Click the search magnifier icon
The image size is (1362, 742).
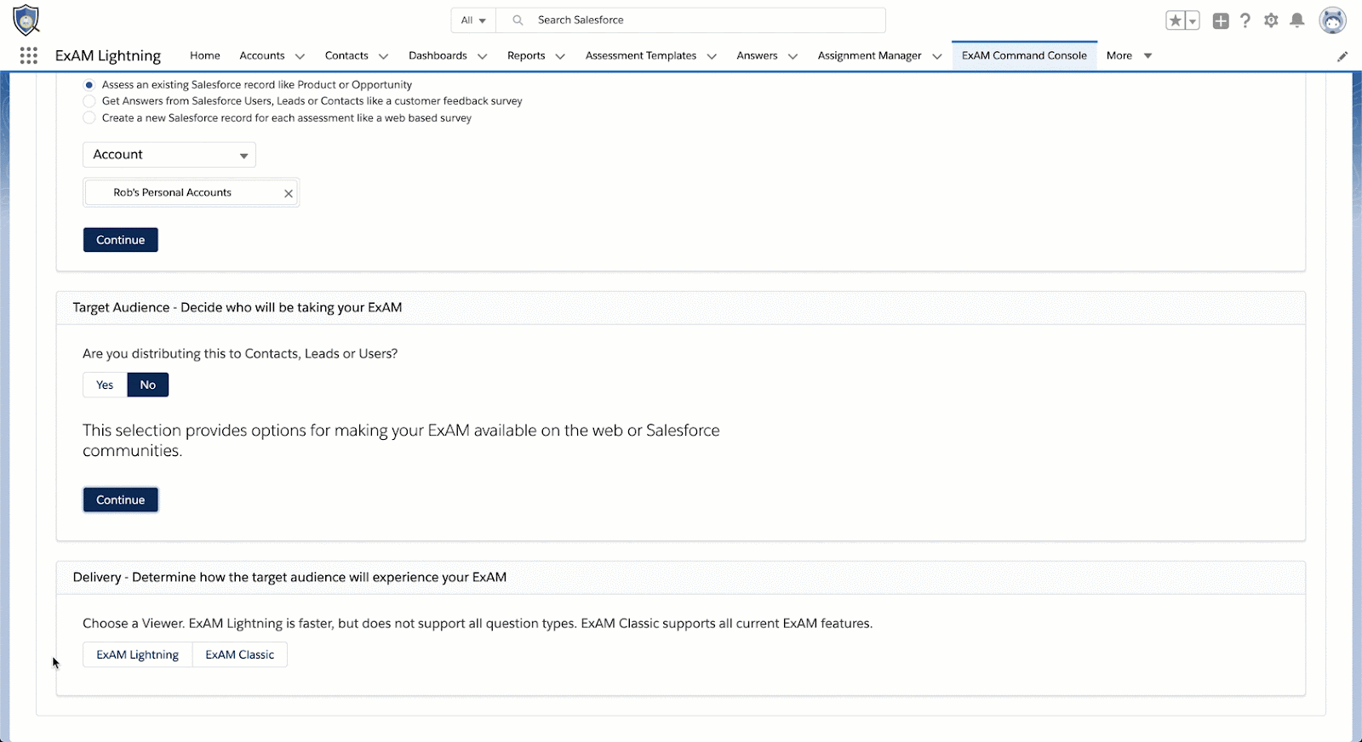[x=518, y=20]
